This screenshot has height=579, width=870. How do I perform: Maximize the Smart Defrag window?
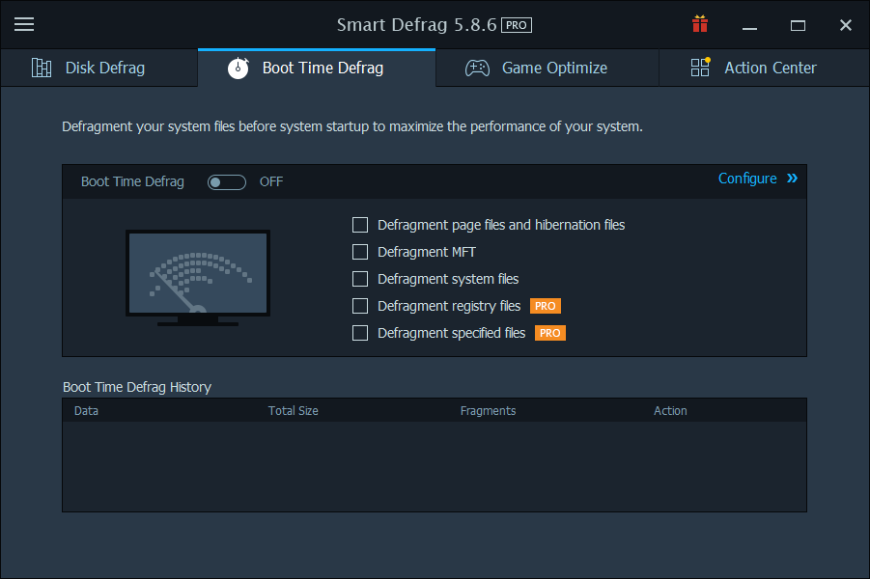pos(798,25)
